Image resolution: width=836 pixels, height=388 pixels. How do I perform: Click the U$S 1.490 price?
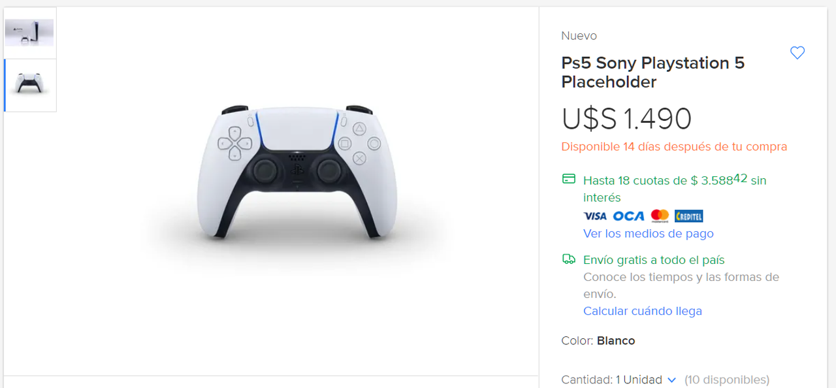coord(626,119)
